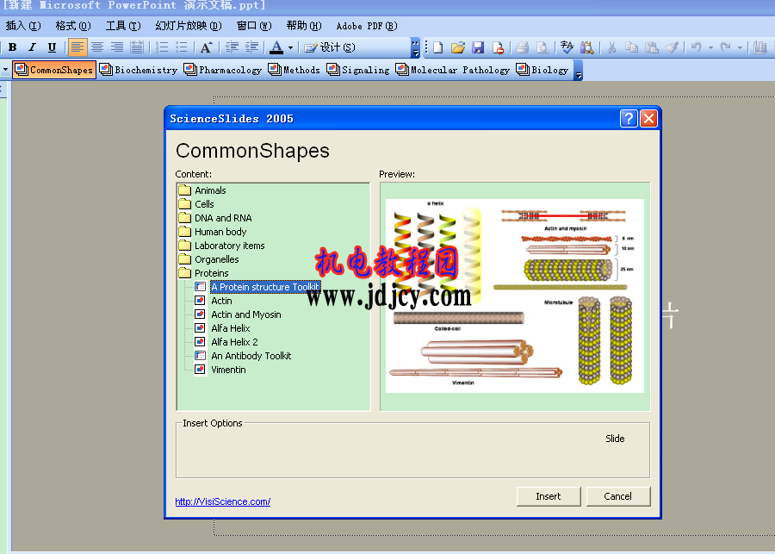Open the Signaling library
Viewport: 775px width, 554px height.
point(358,70)
